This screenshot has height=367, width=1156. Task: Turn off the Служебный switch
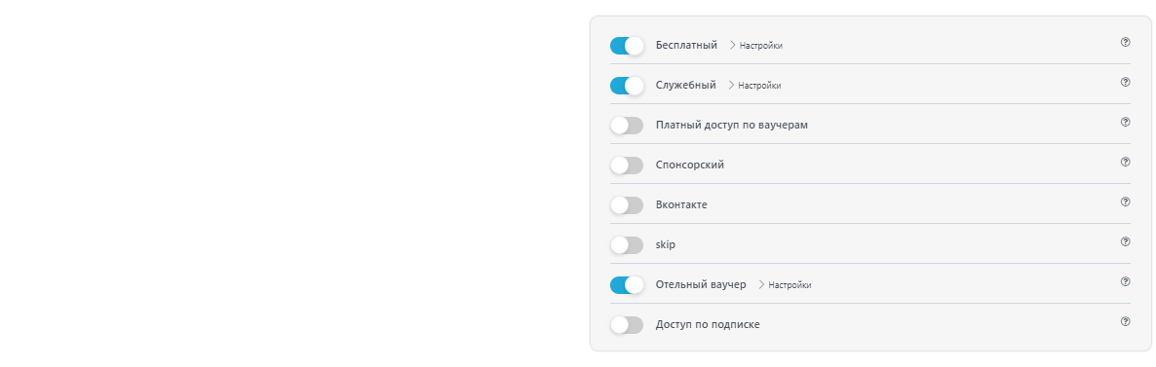click(627, 86)
